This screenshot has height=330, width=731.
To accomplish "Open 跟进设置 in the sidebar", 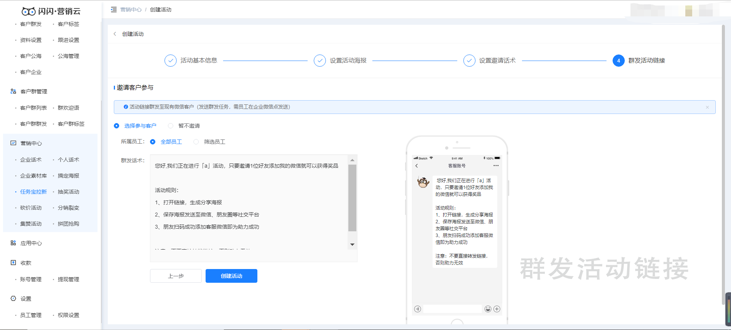I will pyautogui.click(x=69, y=40).
